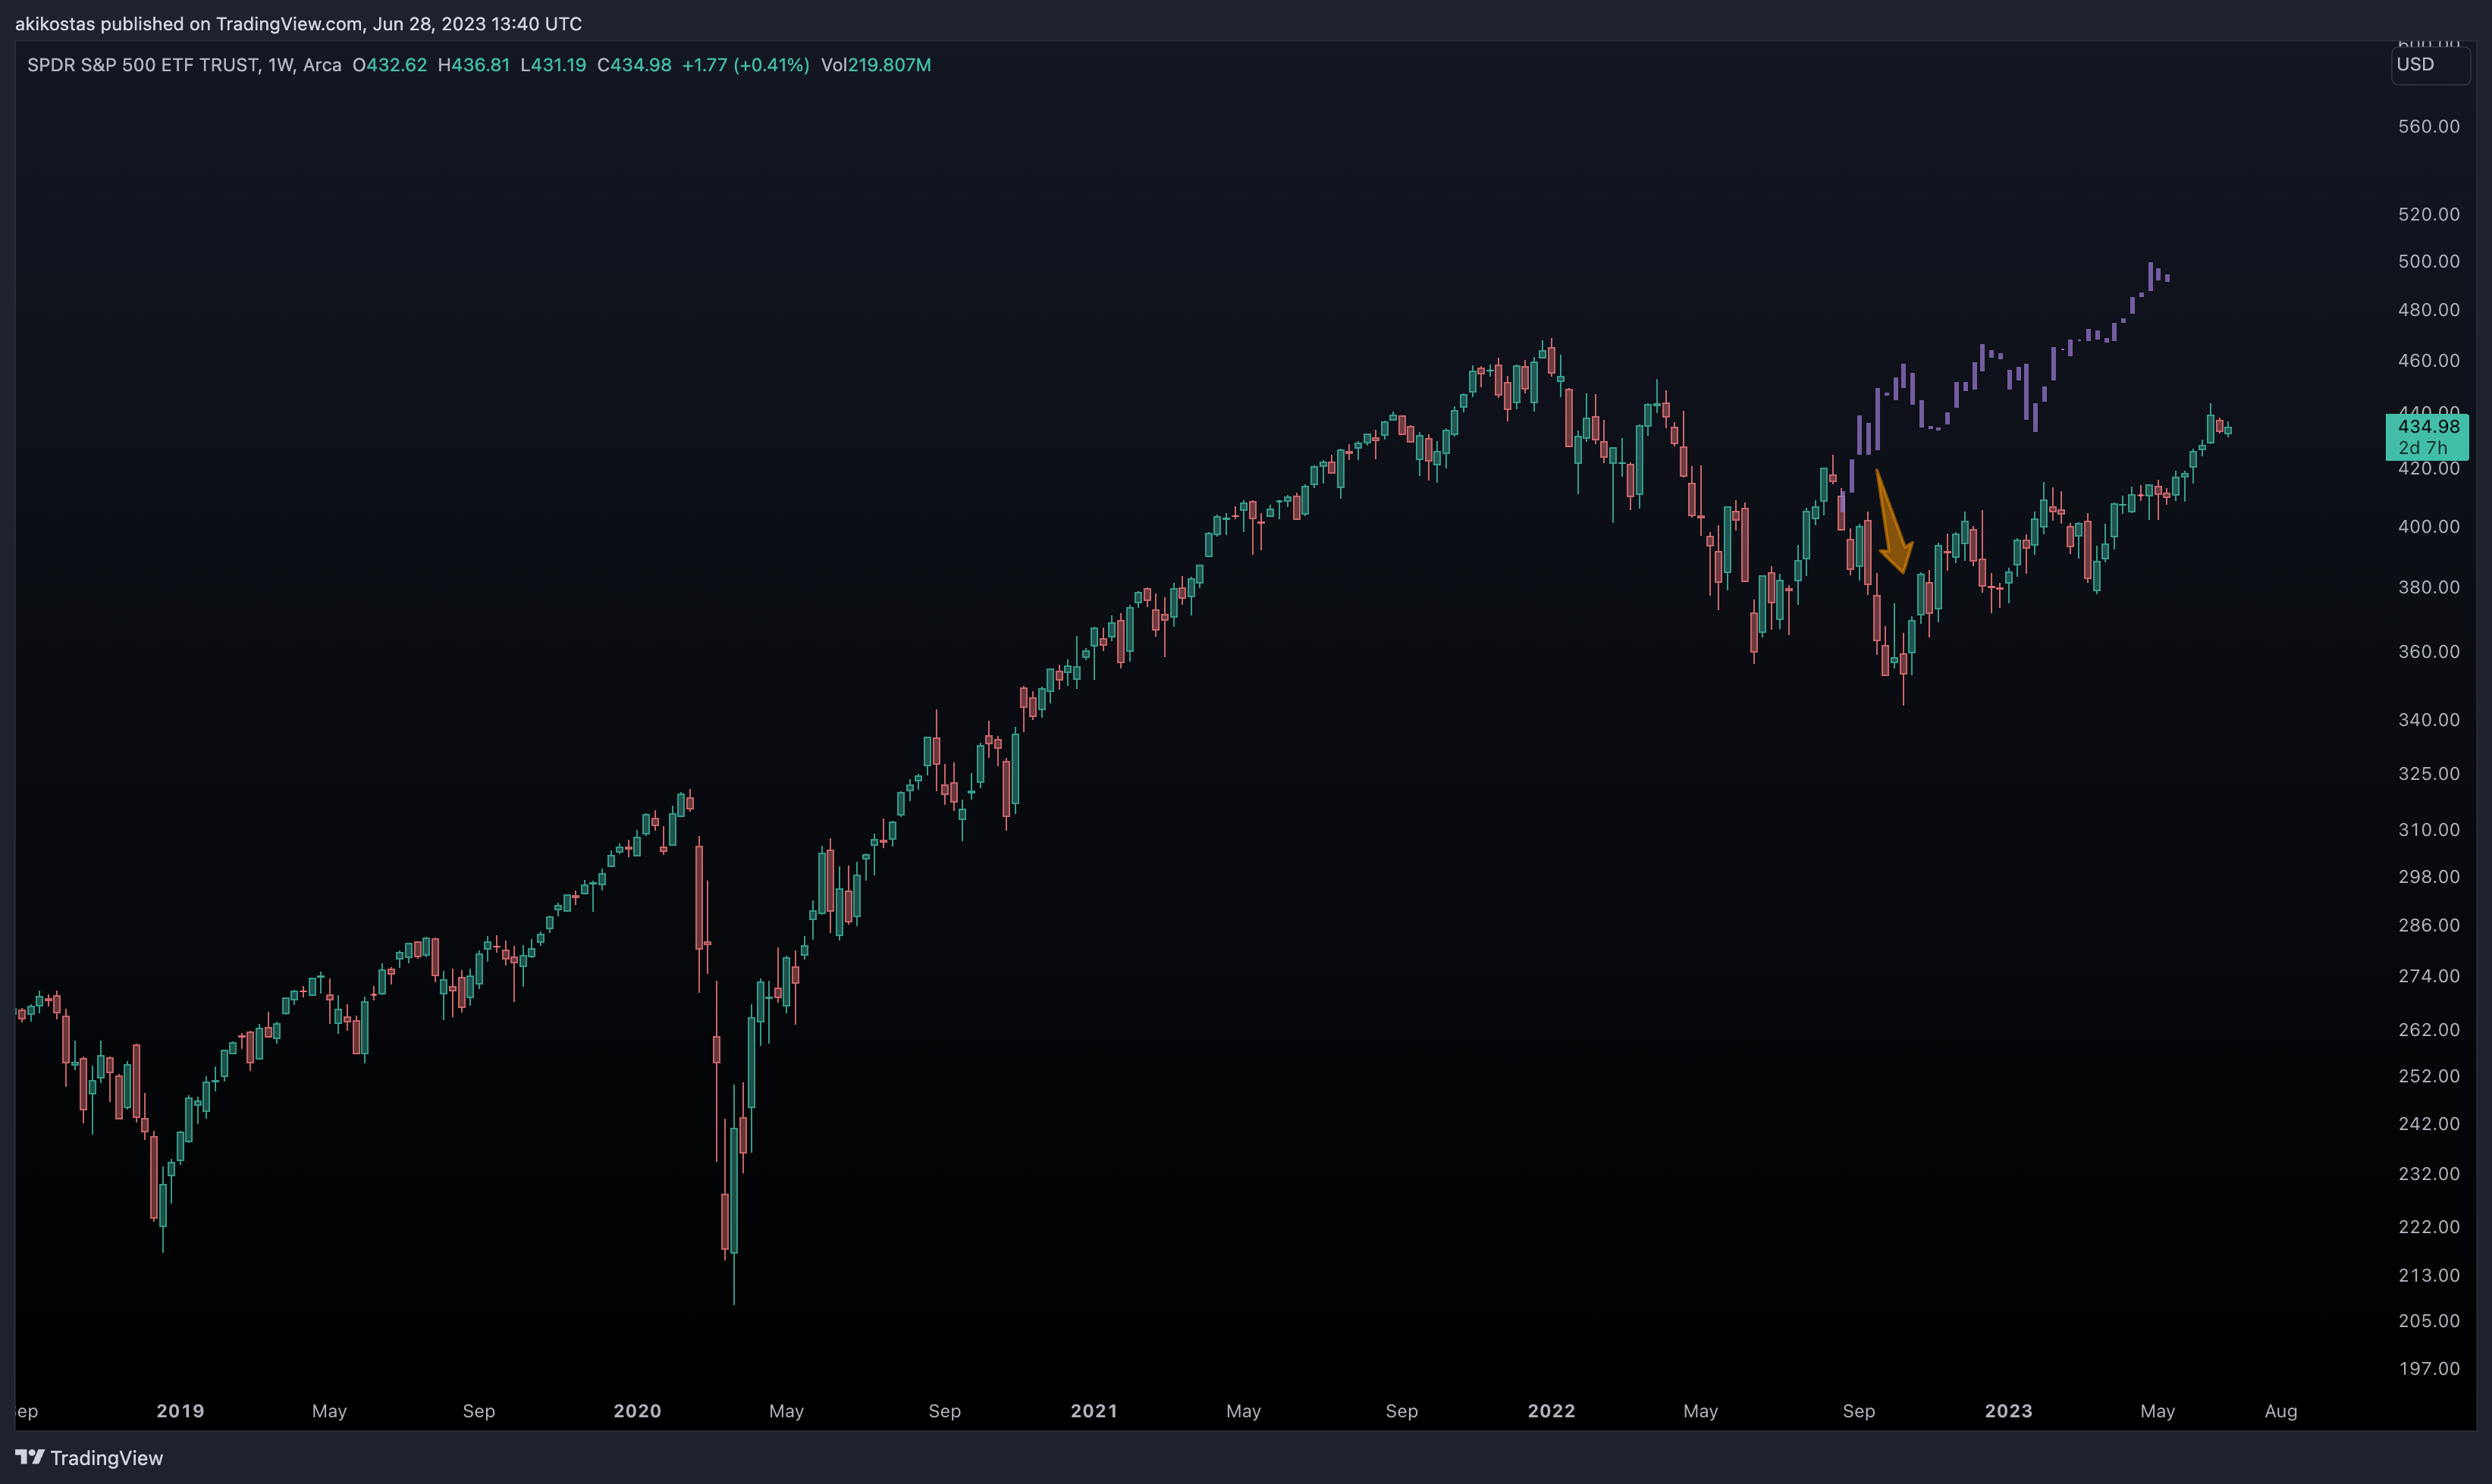Click the 222.00 price axis label
The height and width of the screenshot is (1484, 2492).
click(2428, 1226)
